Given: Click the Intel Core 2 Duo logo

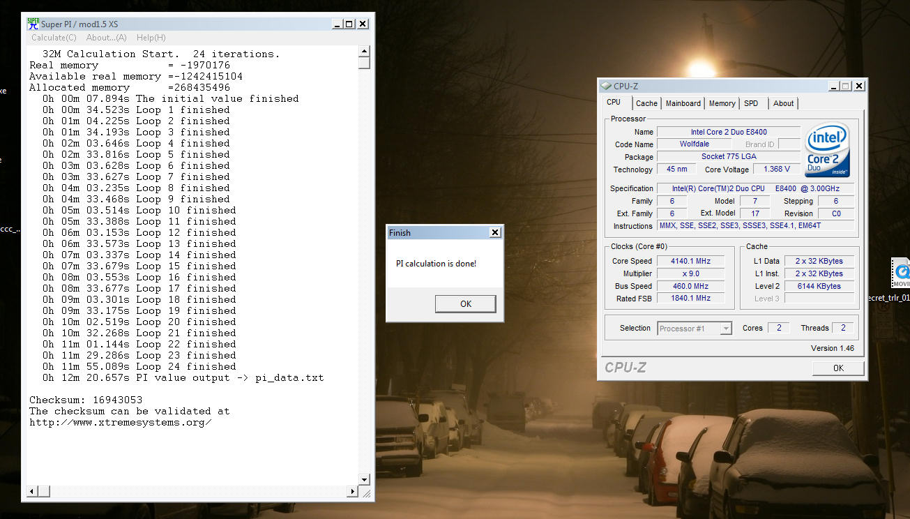Looking at the screenshot, I should pos(827,150).
